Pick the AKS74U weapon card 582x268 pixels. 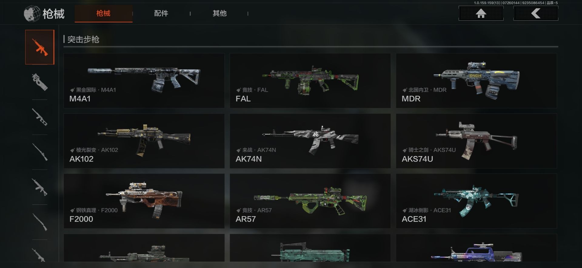476,141
